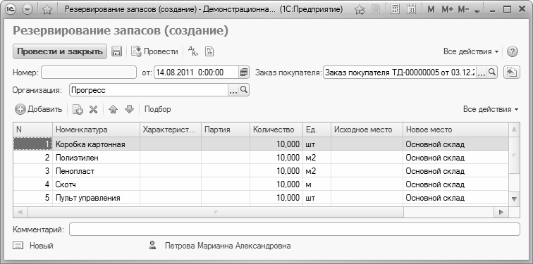The width and height of the screenshot is (533, 264).
Task: Click the table's vertical scrollbar down arrow
Action: pos(514,199)
